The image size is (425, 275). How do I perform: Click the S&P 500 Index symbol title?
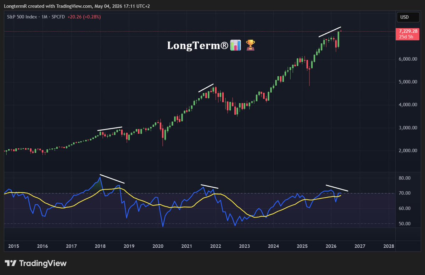click(22, 17)
